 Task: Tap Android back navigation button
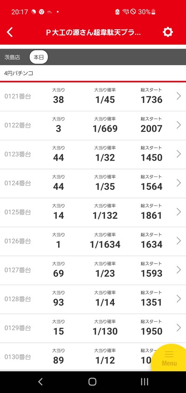40,382
